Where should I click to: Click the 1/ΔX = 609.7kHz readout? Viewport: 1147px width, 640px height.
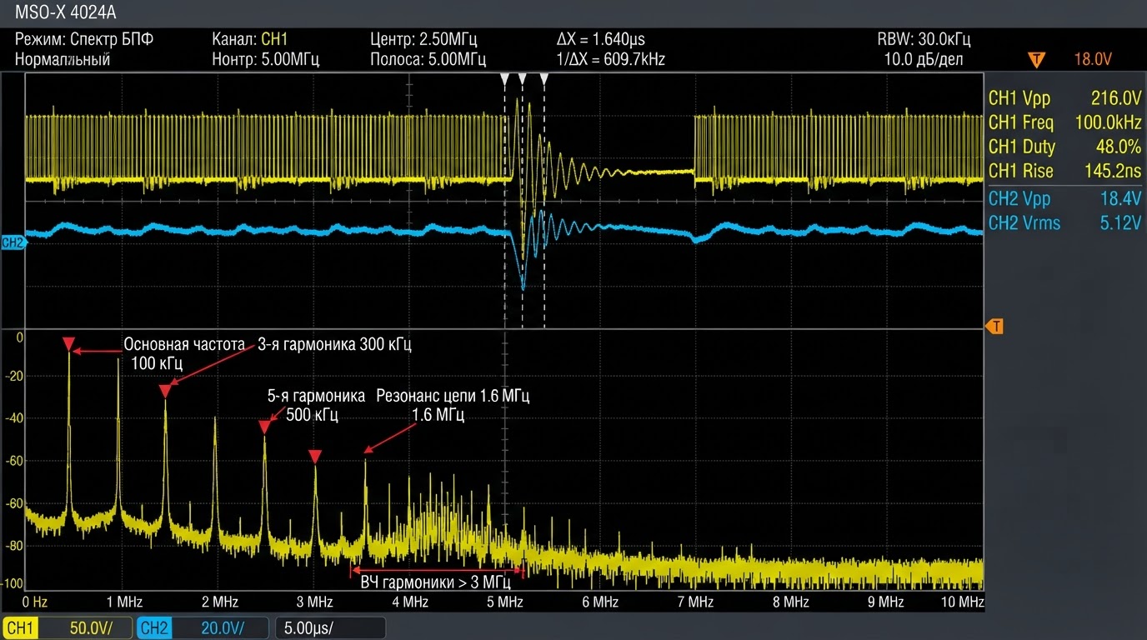click(x=610, y=59)
